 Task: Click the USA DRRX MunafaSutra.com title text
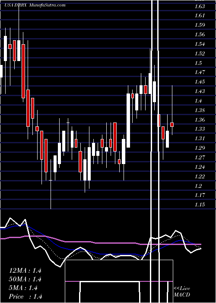point(35,5)
